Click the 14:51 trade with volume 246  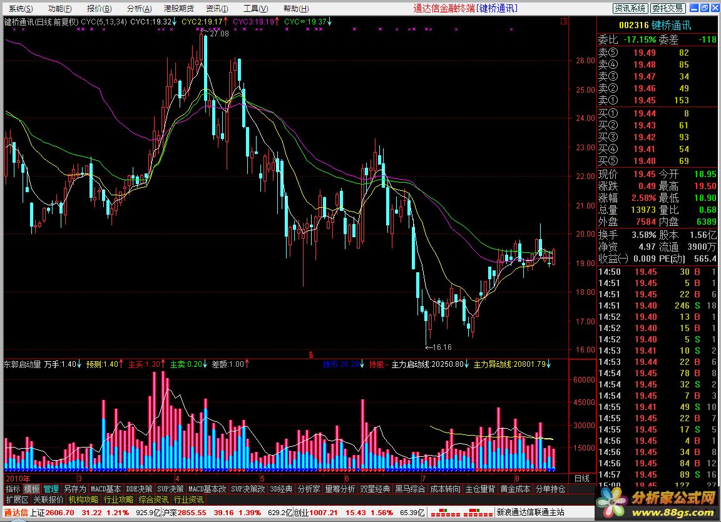point(657,306)
